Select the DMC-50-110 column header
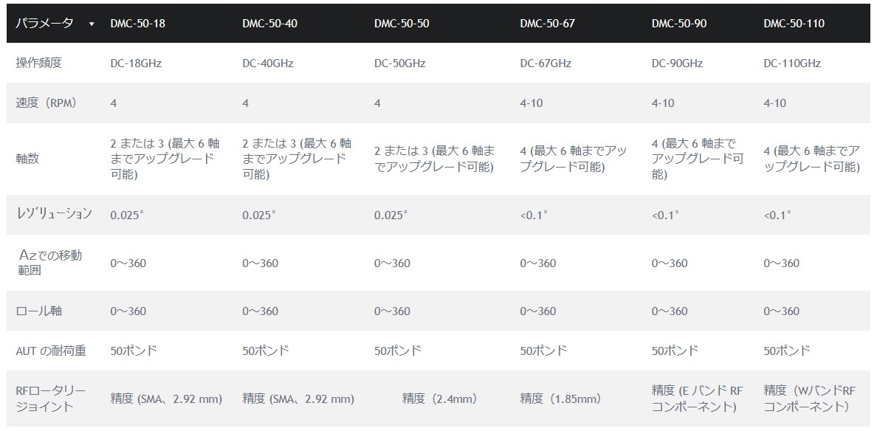The width and height of the screenshot is (877, 431). [794, 24]
